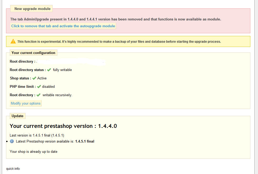The width and height of the screenshot is (258, 174).
Task: Click 'Last version is 1.4.5.1 final' line
Action: 37,135
